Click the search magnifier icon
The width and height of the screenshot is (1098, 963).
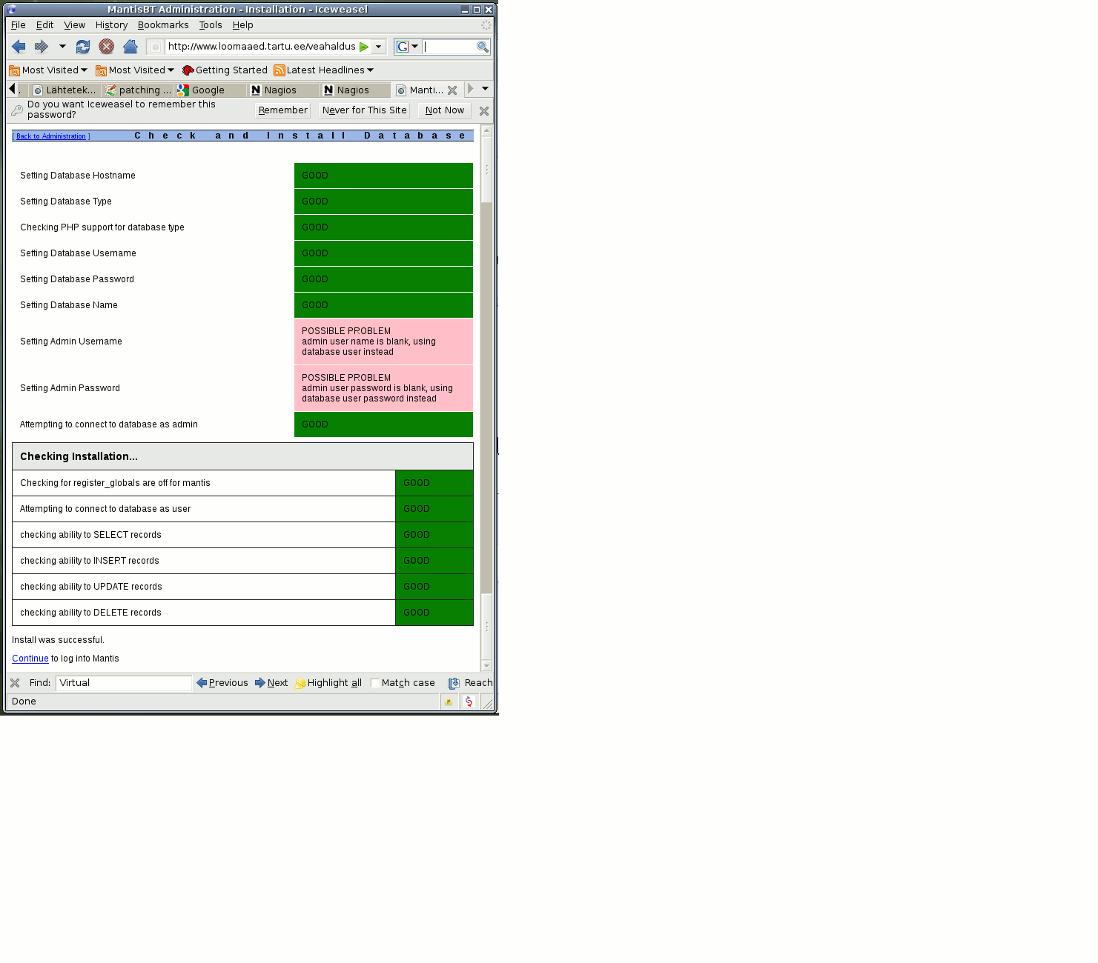(x=482, y=47)
